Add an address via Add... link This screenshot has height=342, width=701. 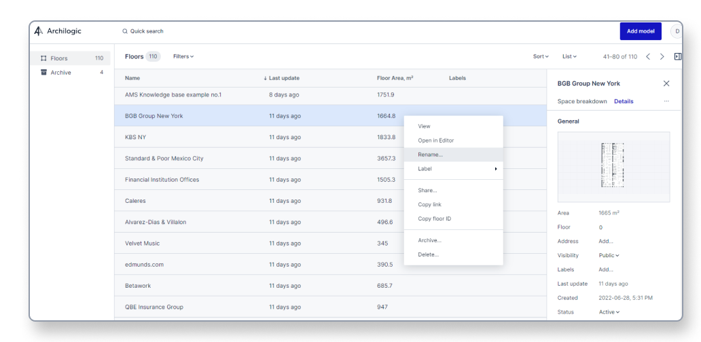(606, 241)
